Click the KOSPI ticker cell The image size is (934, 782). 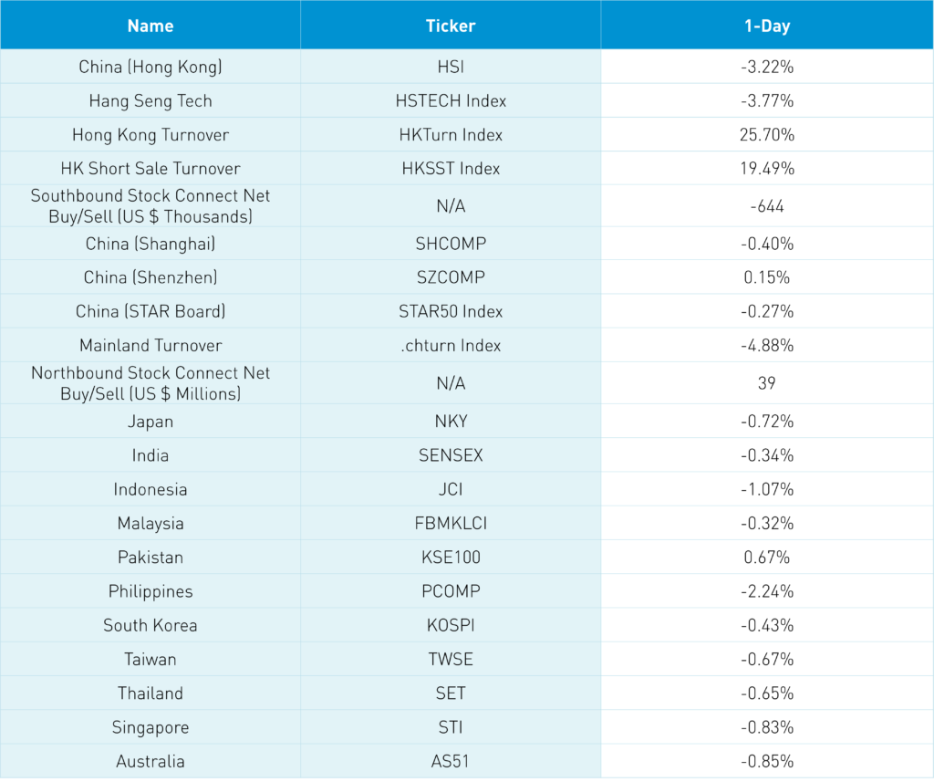click(451, 625)
